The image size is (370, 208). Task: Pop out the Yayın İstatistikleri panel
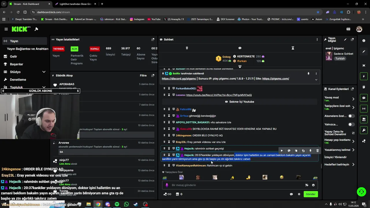(x=153, y=40)
